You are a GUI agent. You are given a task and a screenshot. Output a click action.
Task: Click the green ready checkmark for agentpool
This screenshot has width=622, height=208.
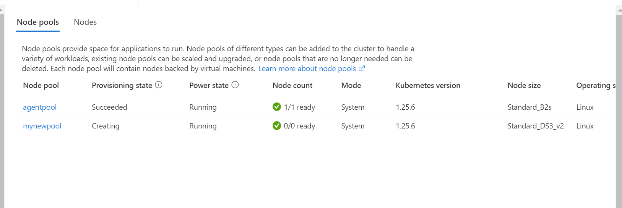click(277, 107)
